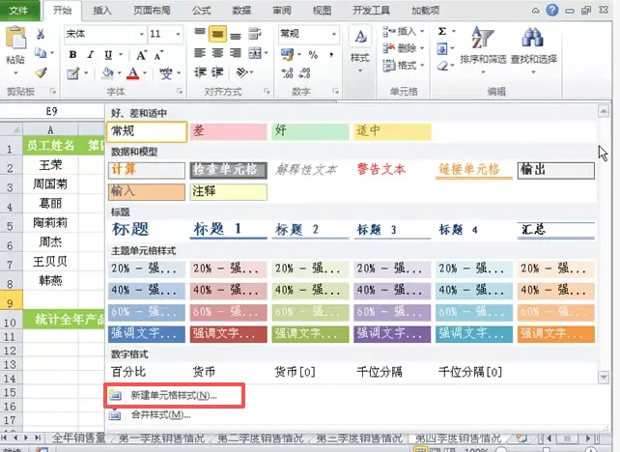Click the Paste clipboard icon

(x=15, y=39)
